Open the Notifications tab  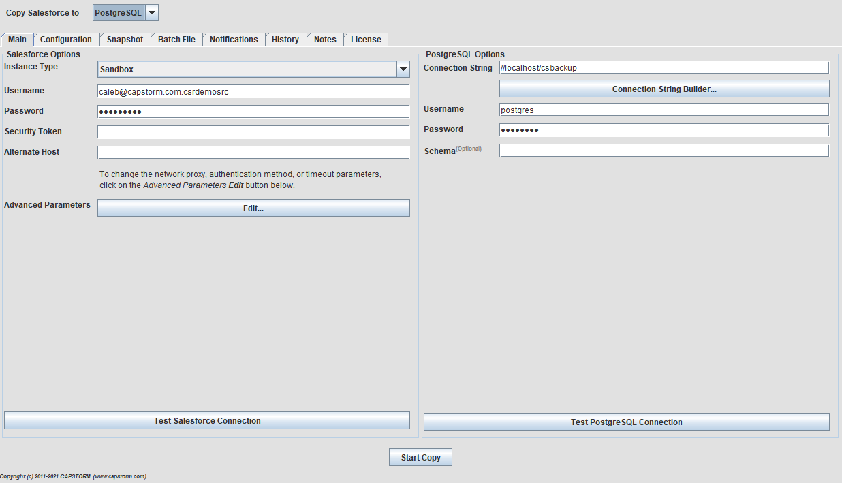coord(234,40)
